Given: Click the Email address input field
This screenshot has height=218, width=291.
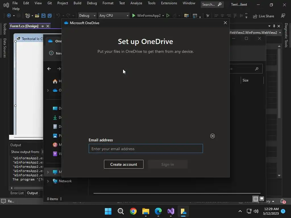Looking at the screenshot, I should (x=146, y=149).
